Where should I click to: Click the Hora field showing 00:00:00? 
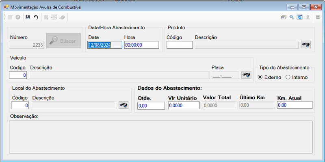141,45
